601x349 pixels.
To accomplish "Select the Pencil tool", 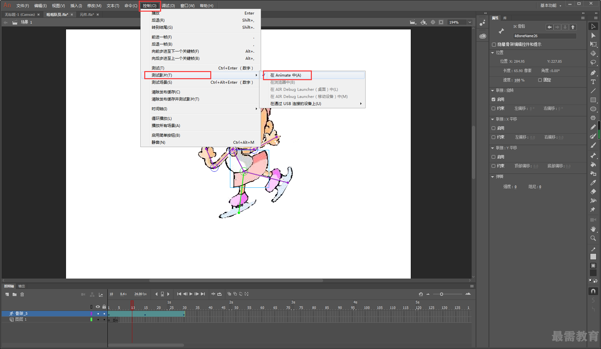I will [593, 127].
